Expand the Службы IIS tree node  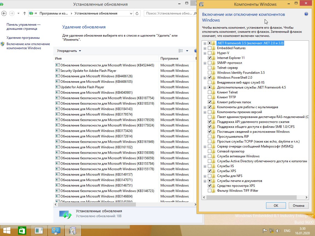click(x=205, y=166)
